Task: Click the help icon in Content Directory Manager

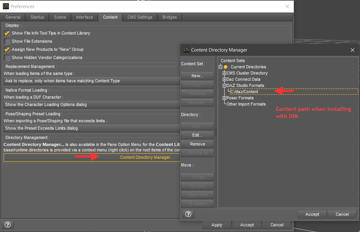Action: pos(188,214)
